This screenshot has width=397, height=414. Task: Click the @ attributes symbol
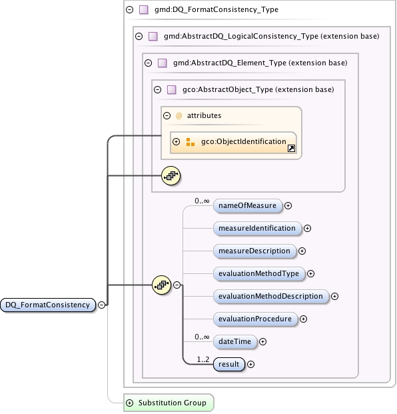point(179,115)
